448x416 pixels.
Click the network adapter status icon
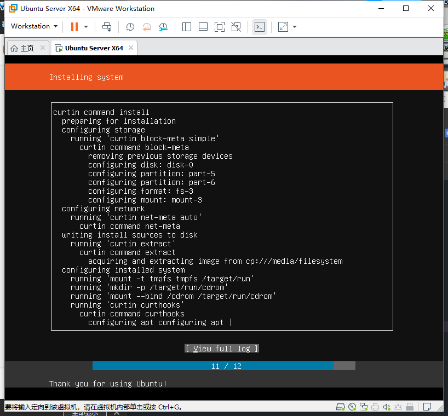(364, 407)
